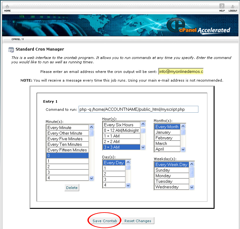
Task: Select minute 4 in Minutes list
Action: click(67, 178)
